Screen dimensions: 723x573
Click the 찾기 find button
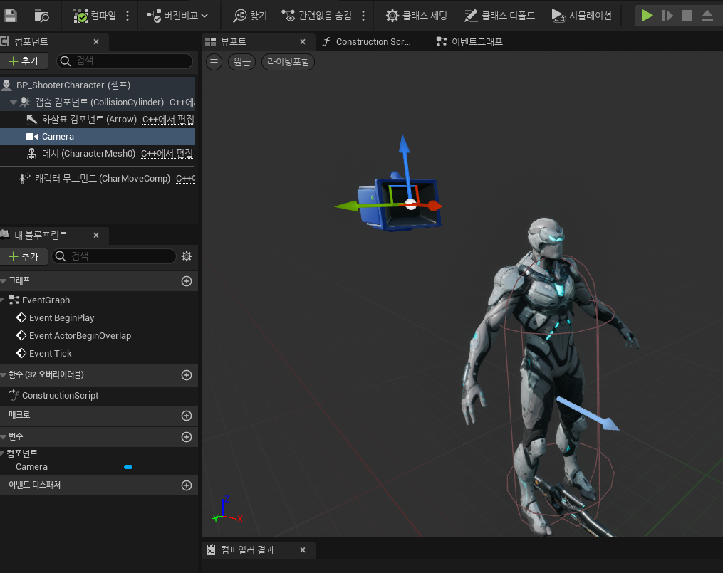coord(250,16)
